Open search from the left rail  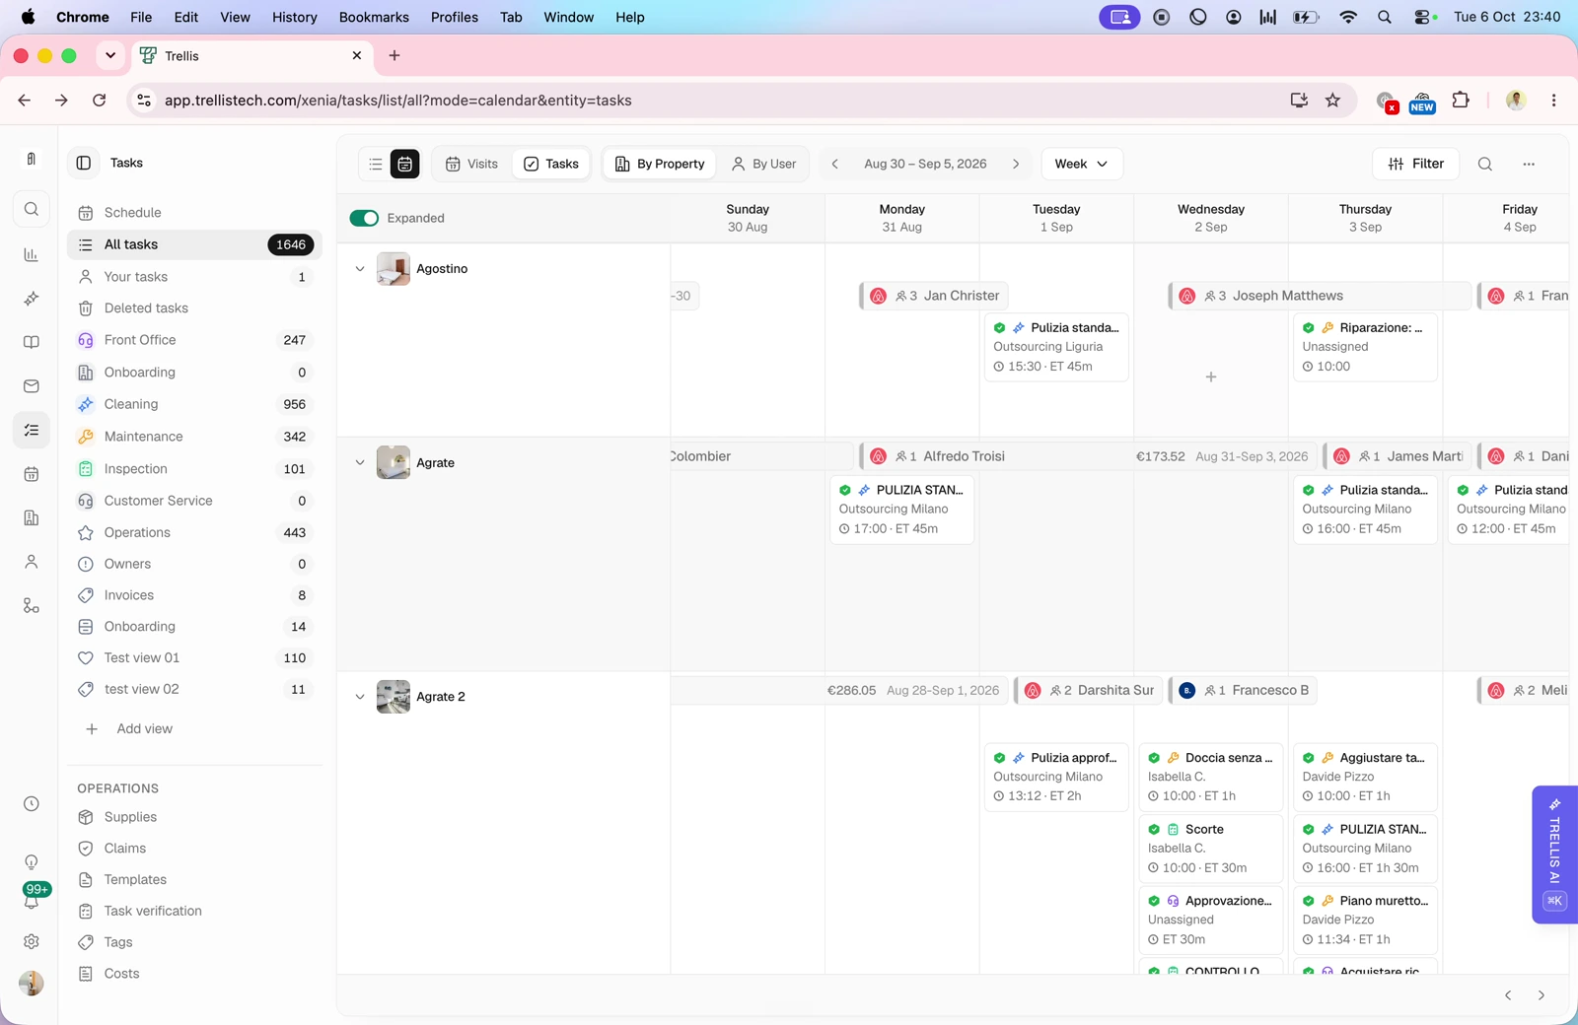32,209
